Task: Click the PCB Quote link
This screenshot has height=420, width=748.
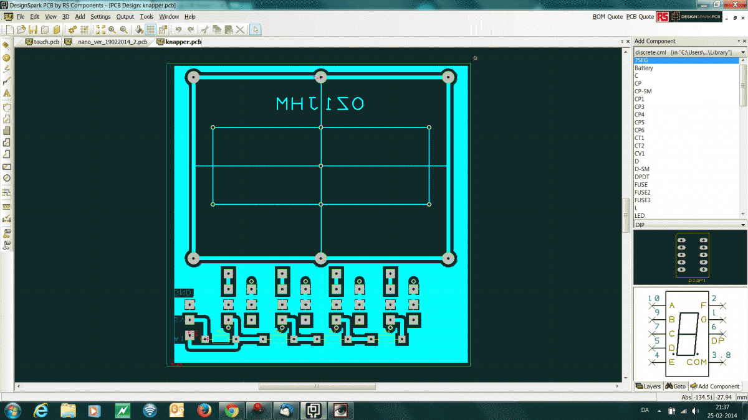Action: [x=640, y=17]
